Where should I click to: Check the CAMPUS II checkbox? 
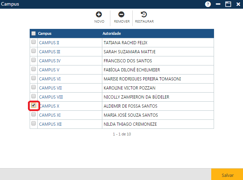click(x=34, y=42)
